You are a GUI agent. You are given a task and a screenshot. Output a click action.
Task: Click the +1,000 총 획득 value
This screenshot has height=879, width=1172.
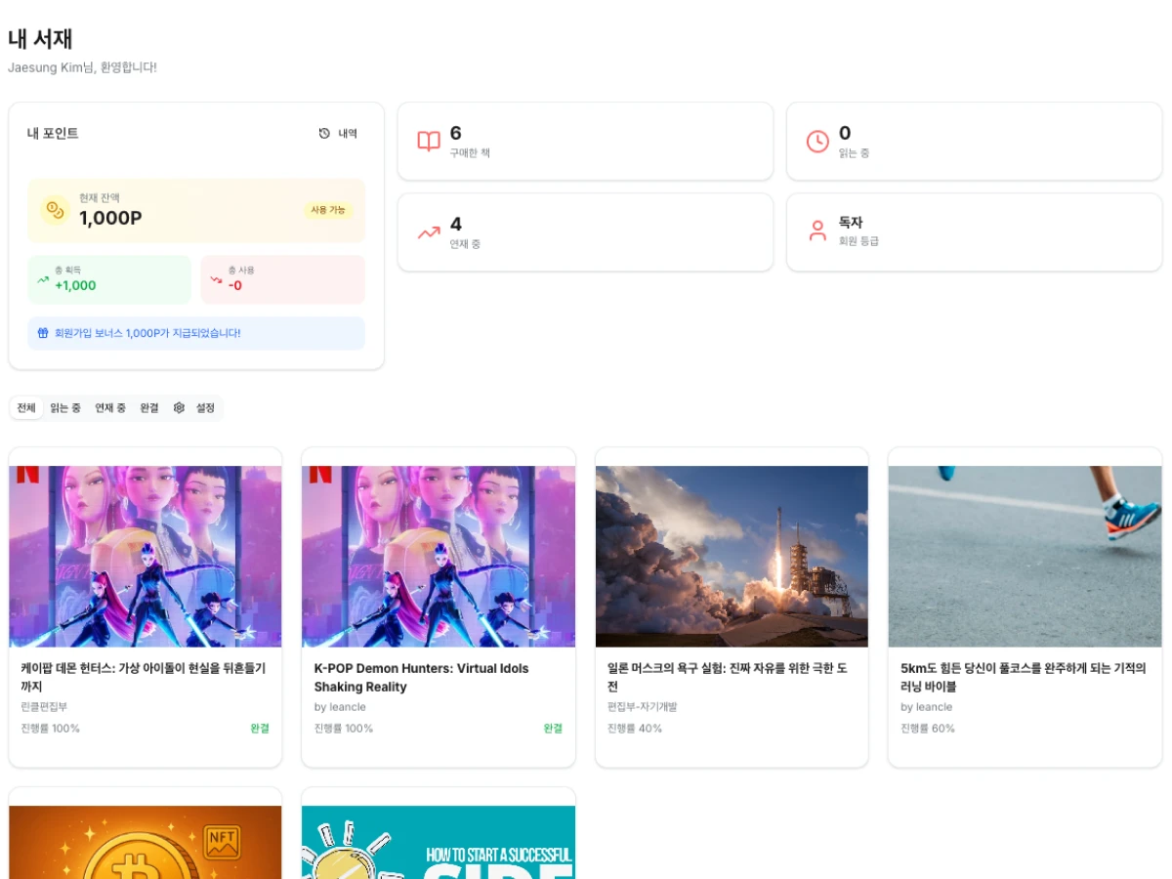point(75,286)
